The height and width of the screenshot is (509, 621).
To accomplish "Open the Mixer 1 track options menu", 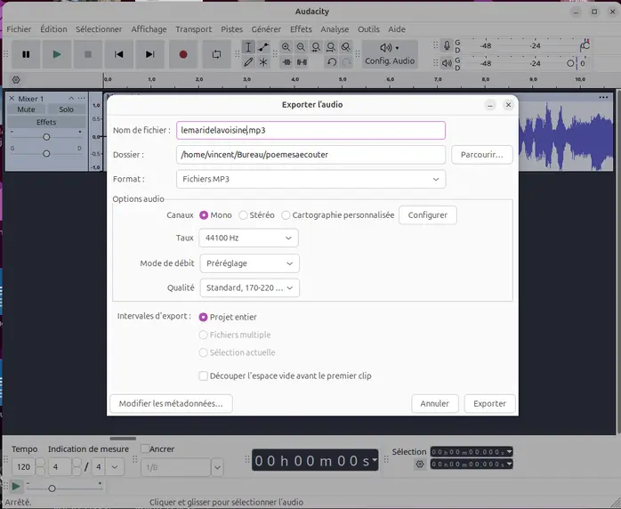I will tap(81, 98).
